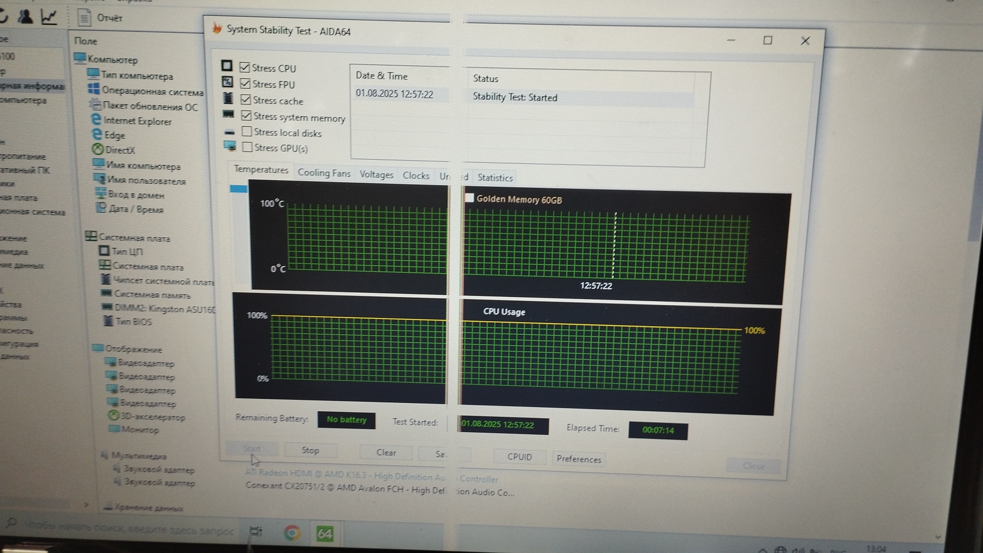Switch to the Voltages tab
Viewport: 983px width, 553px height.
[376, 175]
